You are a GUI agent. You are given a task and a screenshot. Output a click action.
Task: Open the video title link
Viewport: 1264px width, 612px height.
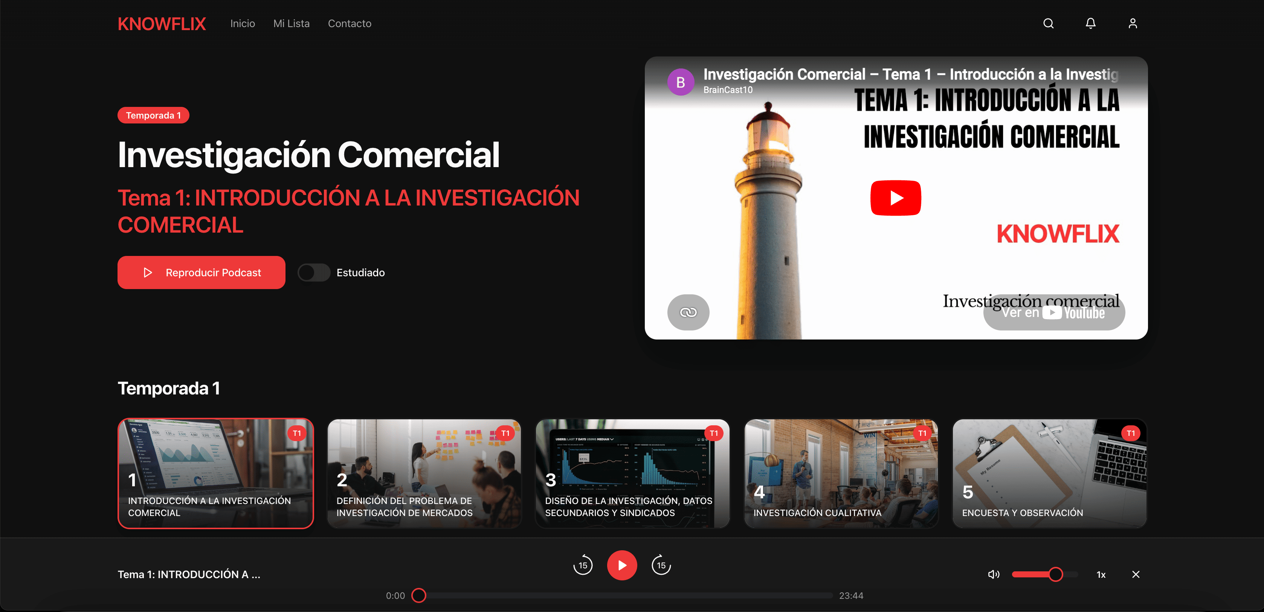(911, 74)
